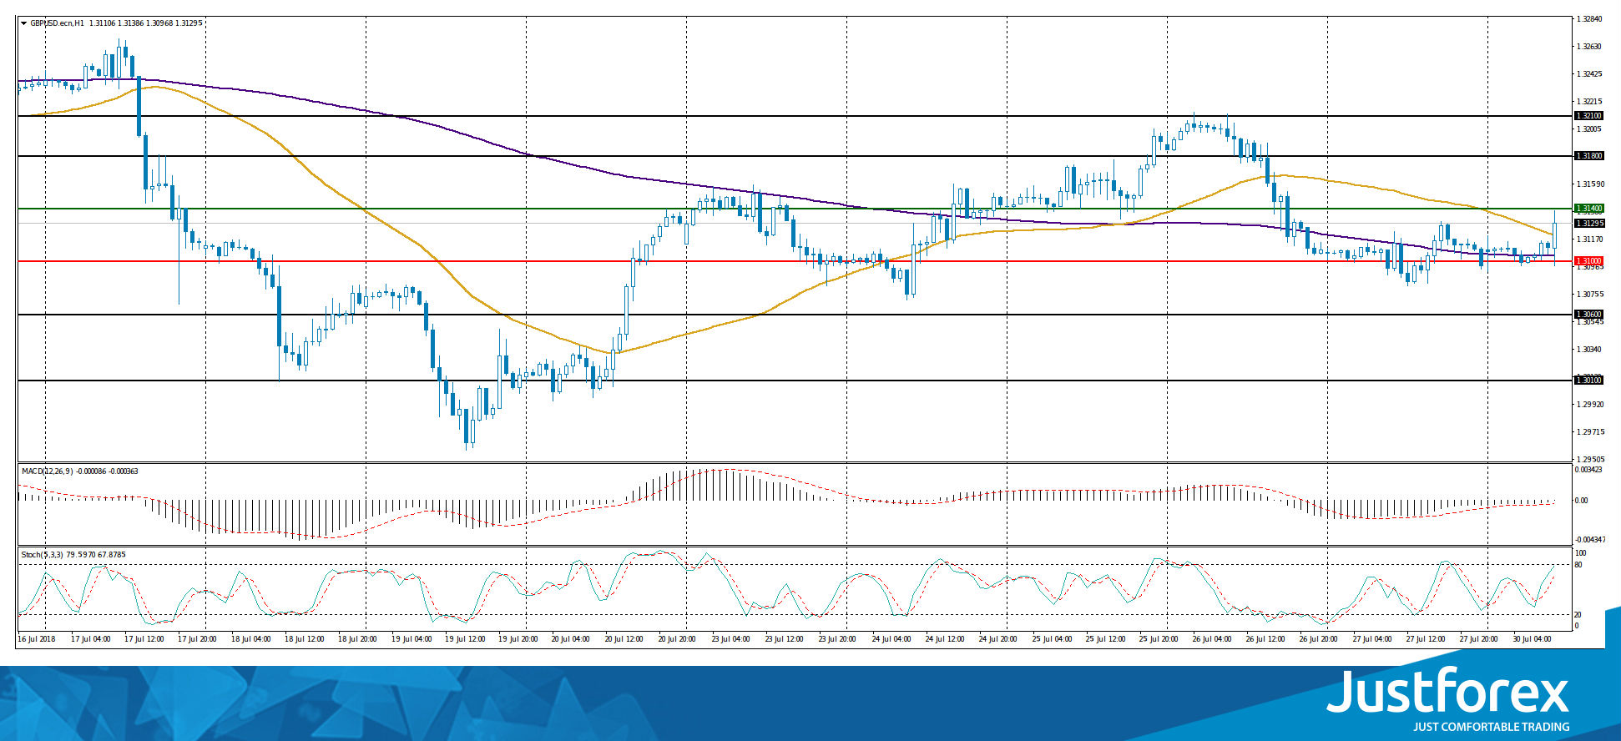The width and height of the screenshot is (1621, 741).
Task: Click the MACD scale value 0.003423
Action: click(1588, 470)
